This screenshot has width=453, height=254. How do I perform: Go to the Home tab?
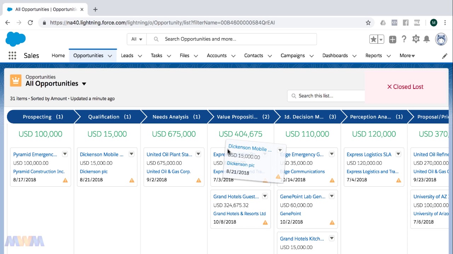(x=58, y=55)
